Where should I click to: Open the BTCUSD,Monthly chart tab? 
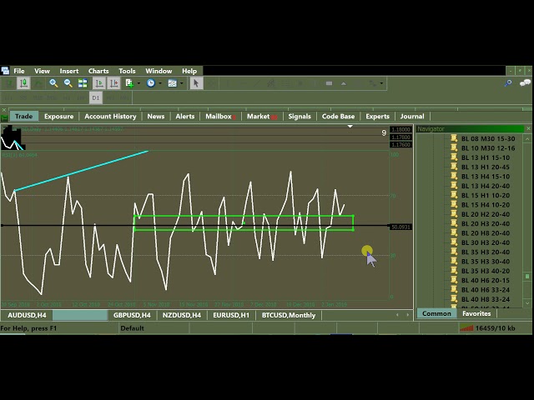point(289,316)
